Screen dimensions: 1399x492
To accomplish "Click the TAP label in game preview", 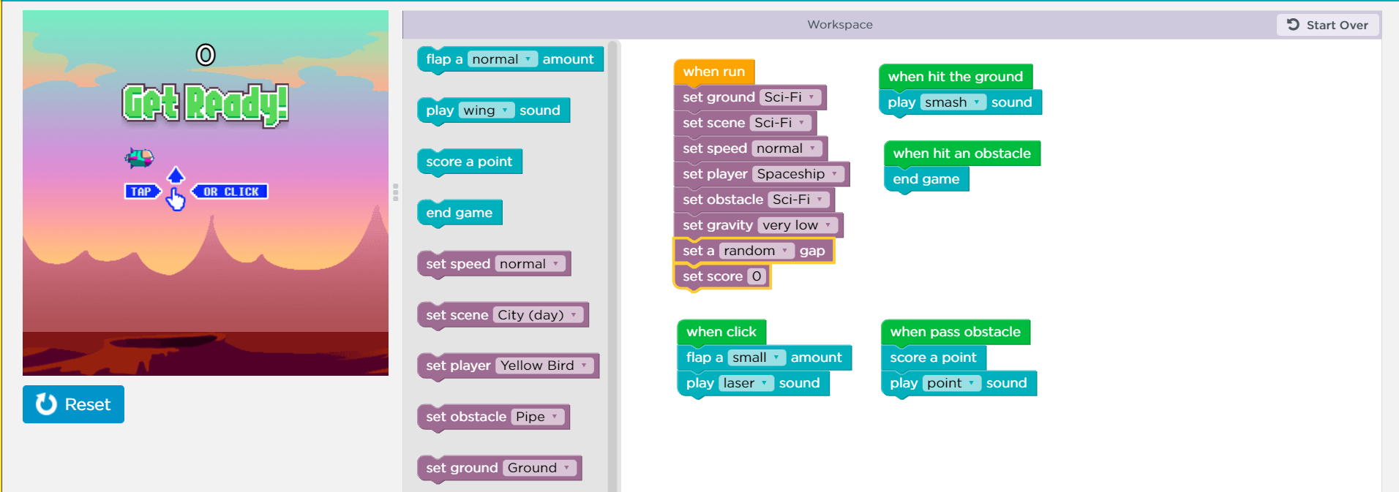I will point(142,192).
